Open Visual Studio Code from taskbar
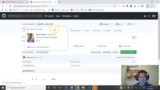160x90 pixels. (89, 88)
